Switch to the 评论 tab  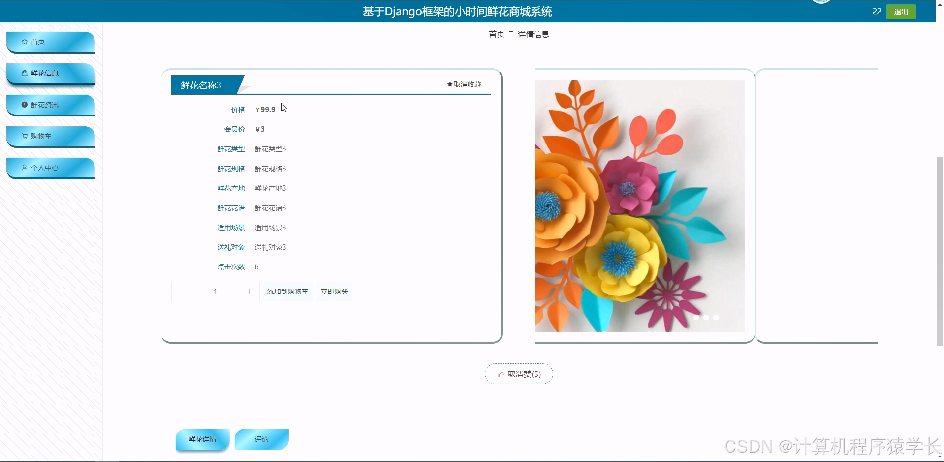pos(261,439)
